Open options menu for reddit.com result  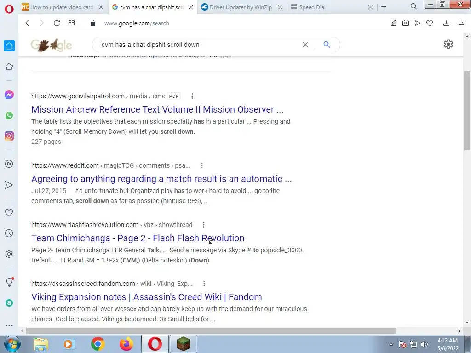point(202,165)
